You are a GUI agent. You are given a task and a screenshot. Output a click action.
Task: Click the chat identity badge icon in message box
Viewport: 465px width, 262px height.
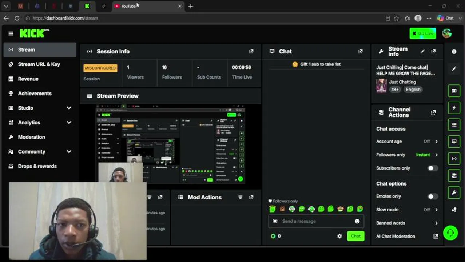(x=275, y=221)
